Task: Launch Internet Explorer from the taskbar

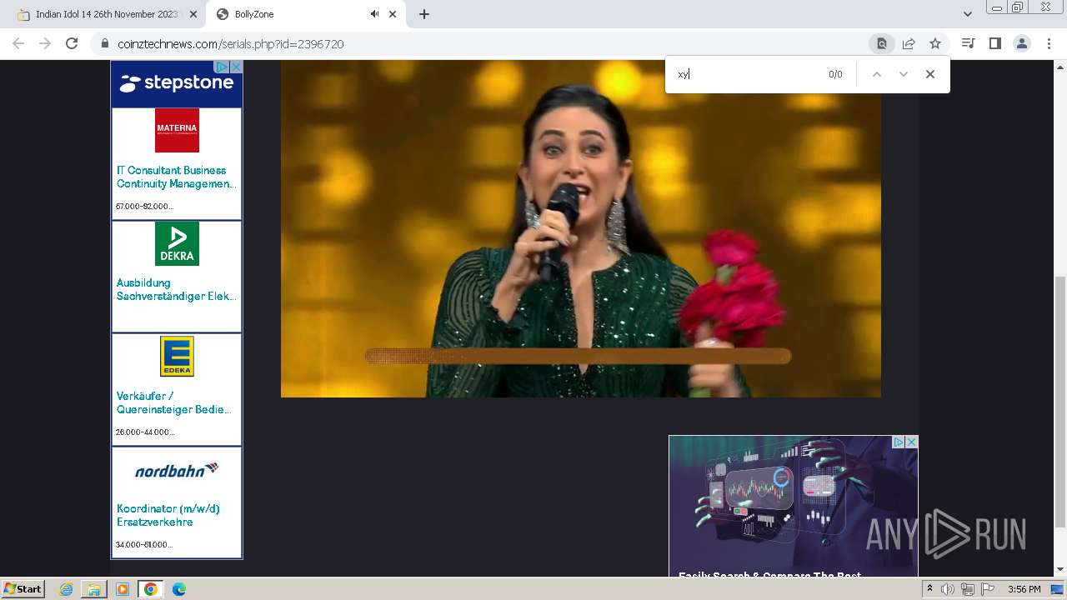Action: click(x=67, y=589)
